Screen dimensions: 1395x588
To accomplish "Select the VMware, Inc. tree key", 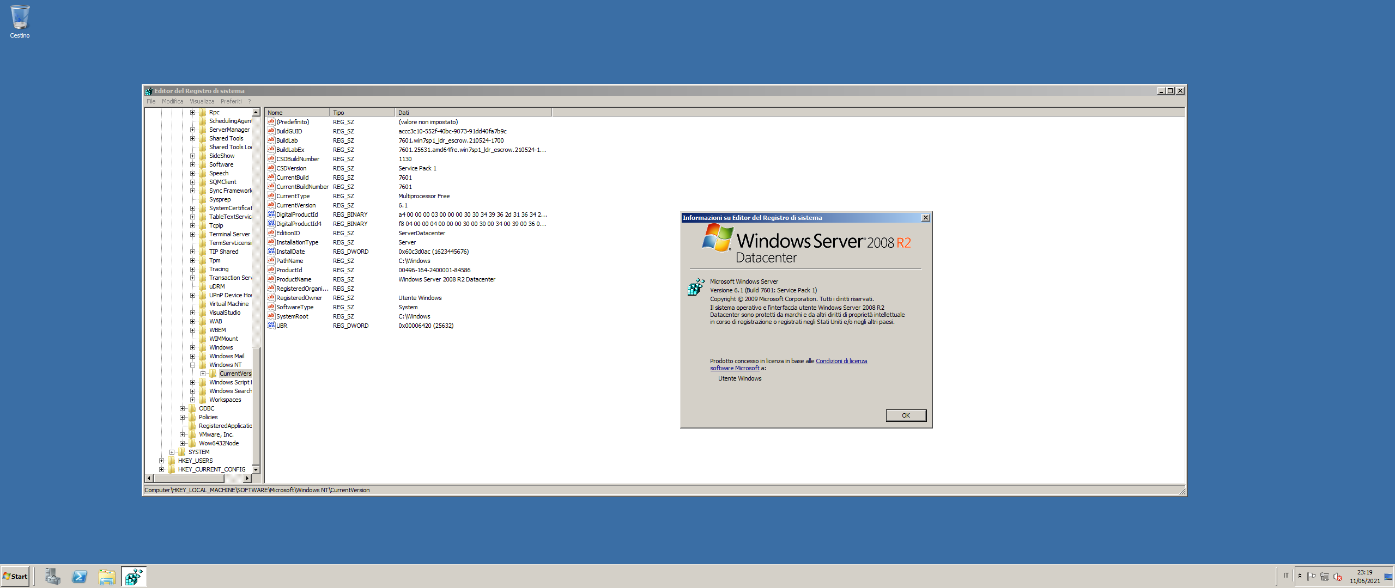I will 216,434.
